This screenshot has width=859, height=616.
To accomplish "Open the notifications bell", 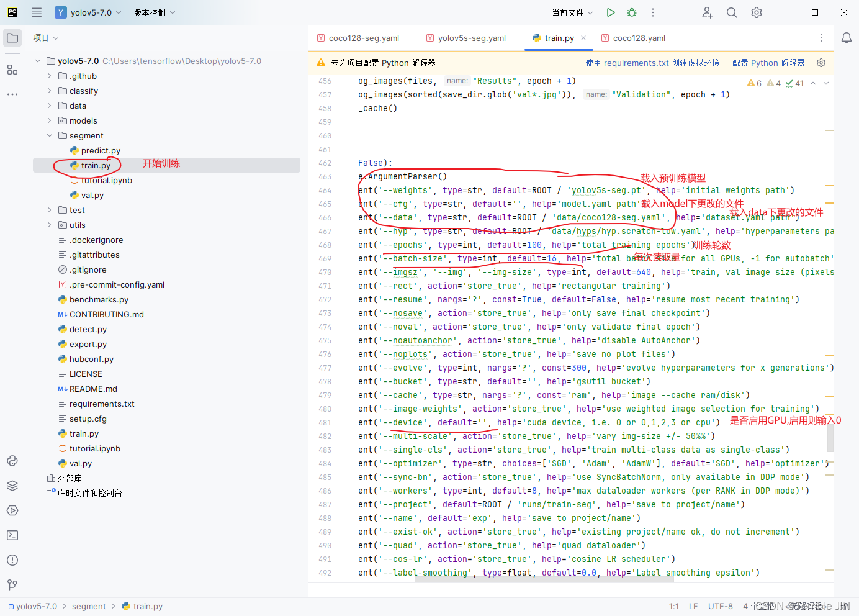I will point(846,37).
